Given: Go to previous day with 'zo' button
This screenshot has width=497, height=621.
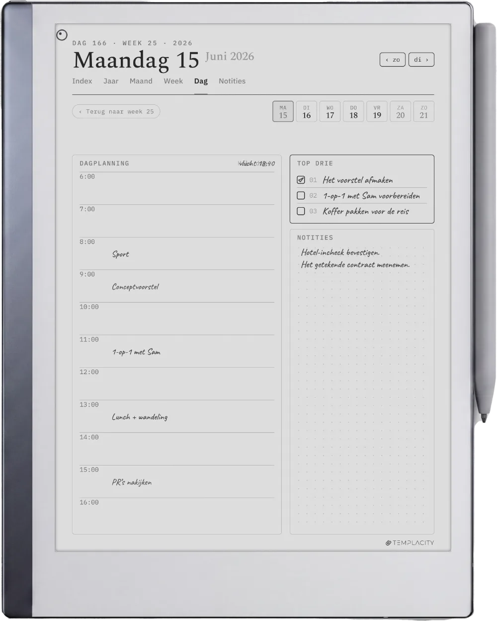Looking at the screenshot, I should (x=393, y=60).
